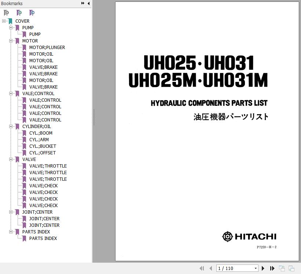
Task: Click the P7259-H-2 document code
Action: pos(267,247)
